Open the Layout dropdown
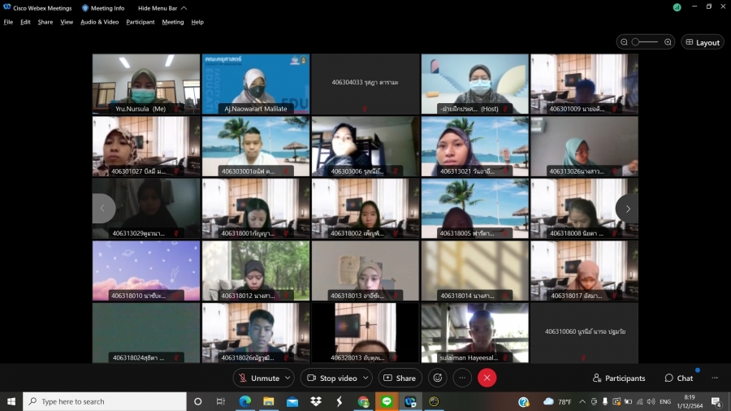 pos(702,42)
